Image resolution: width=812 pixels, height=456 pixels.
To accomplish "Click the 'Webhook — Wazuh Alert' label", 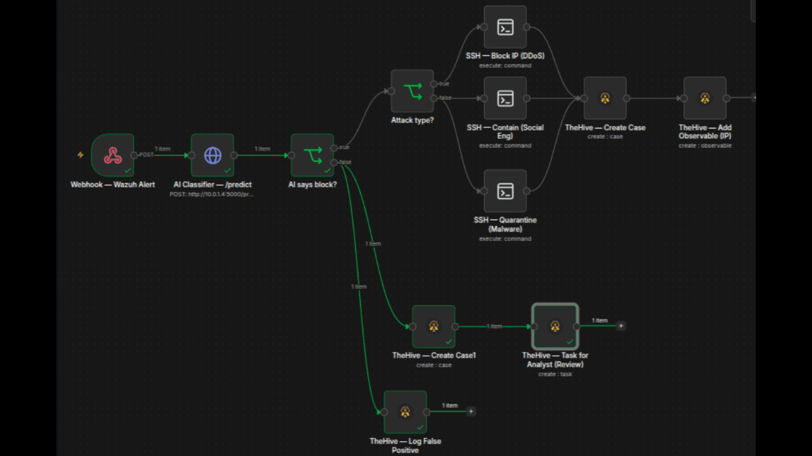I will (112, 185).
